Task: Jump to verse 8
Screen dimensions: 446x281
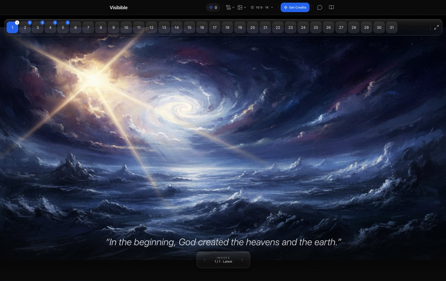Action: (x=101, y=27)
